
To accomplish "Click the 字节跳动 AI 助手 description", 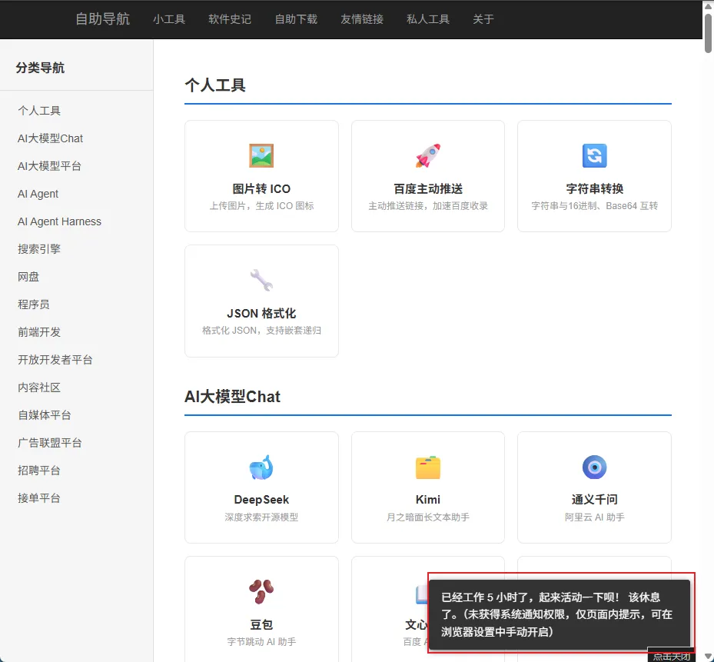I will click(261, 641).
